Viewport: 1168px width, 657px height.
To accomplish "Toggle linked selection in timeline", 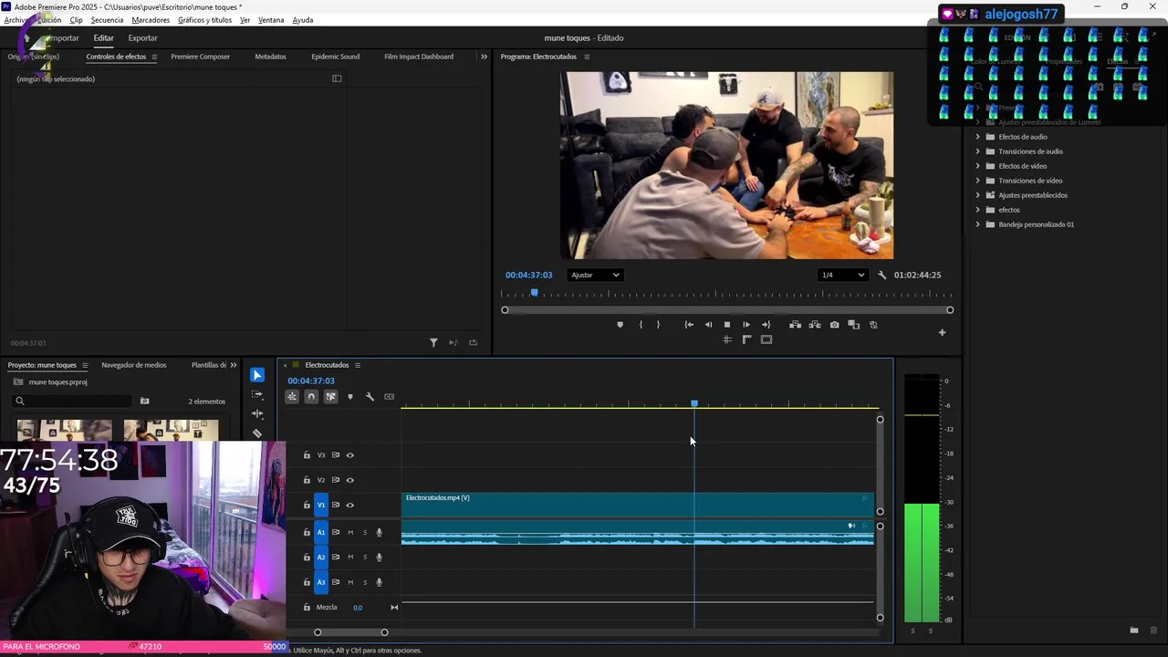I will point(330,397).
